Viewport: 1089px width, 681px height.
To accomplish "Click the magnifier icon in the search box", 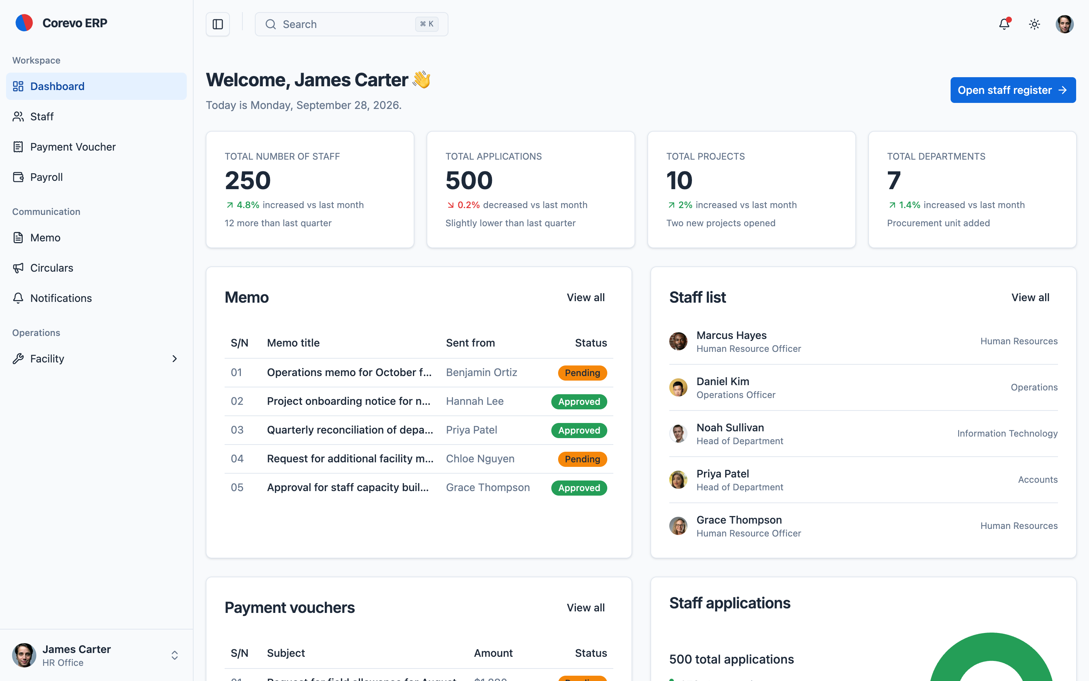I will [270, 24].
